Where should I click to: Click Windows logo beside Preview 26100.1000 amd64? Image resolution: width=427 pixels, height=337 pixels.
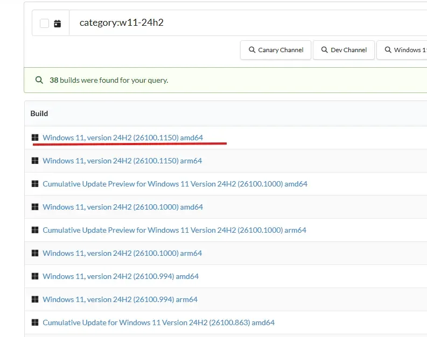[35, 184]
